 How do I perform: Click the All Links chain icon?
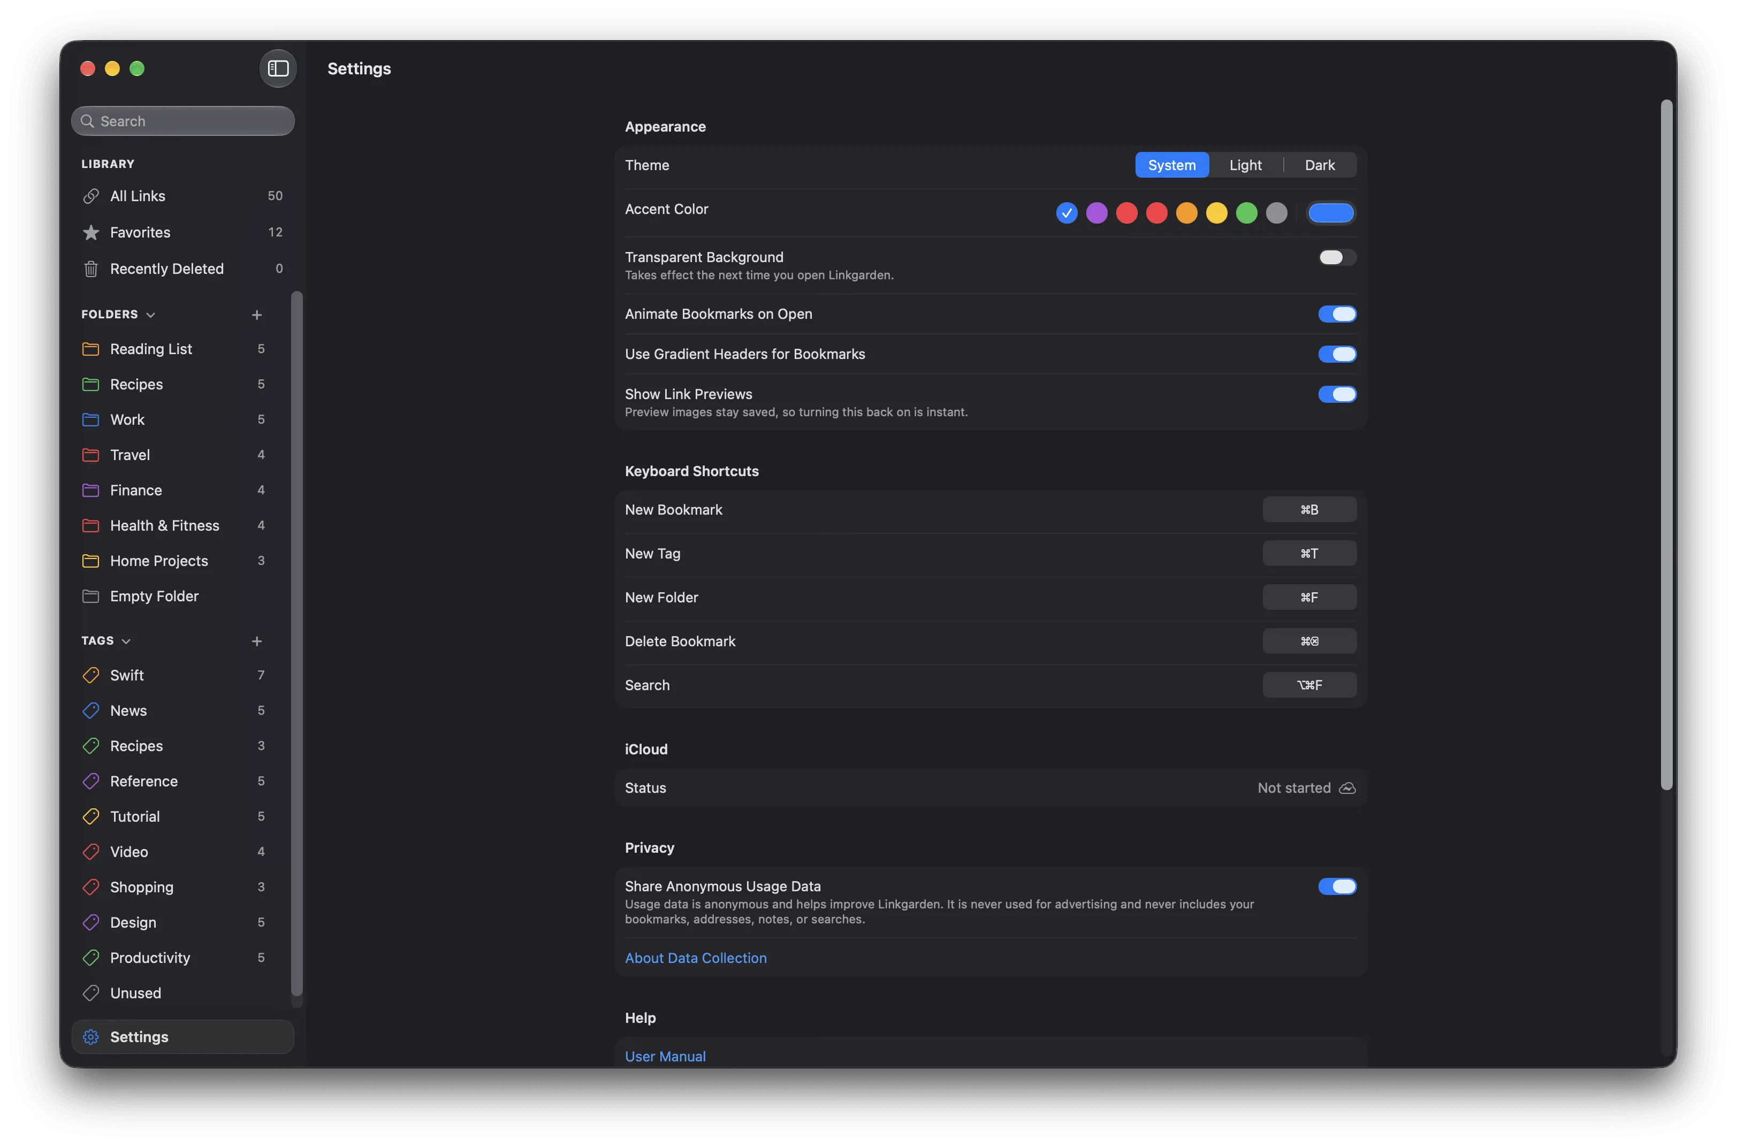click(91, 196)
